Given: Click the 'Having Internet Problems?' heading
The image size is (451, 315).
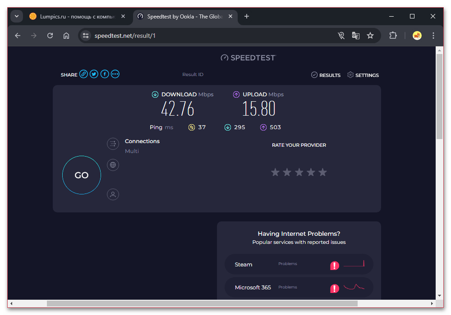Looking at the screenshot, I should (299, 234).
